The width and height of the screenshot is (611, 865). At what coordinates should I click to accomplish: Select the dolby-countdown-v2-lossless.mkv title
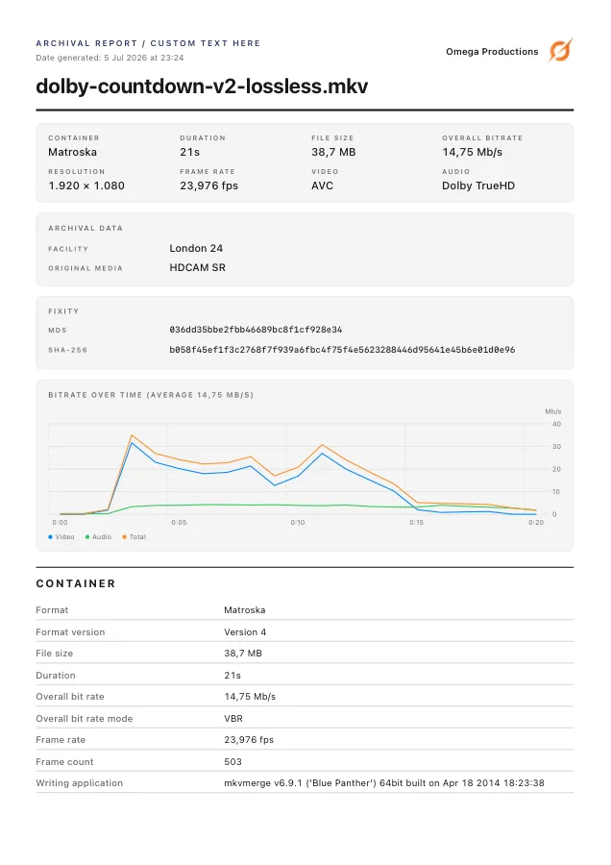pyautogui.click(x=202, y=86)
